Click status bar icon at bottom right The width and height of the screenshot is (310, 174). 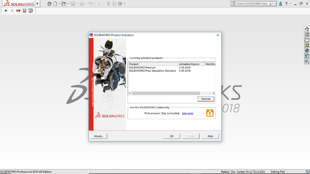click(307, 172)
